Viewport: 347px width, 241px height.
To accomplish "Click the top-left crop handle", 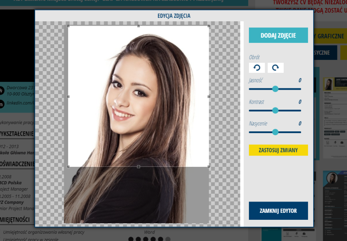I will [69, 26].
